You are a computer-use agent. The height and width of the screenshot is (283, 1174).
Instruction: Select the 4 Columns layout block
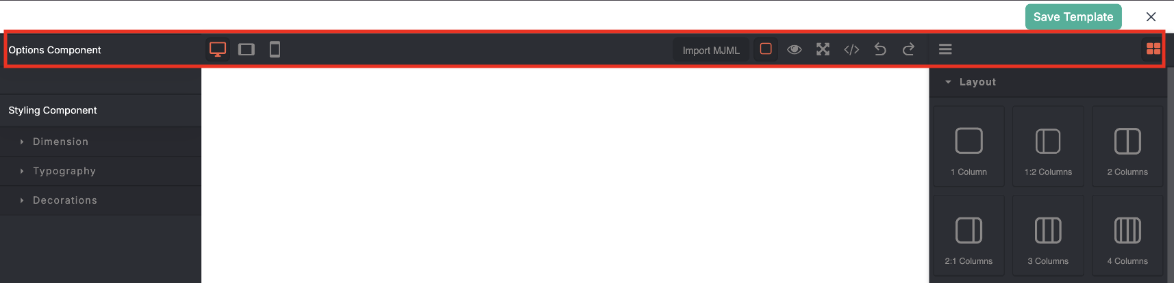pyautogui.click(x=1127, y=235)
